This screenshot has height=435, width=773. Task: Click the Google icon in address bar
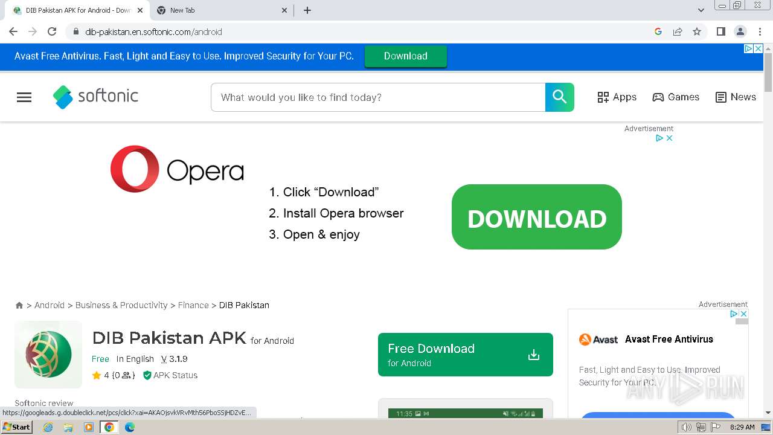(658, 32)
